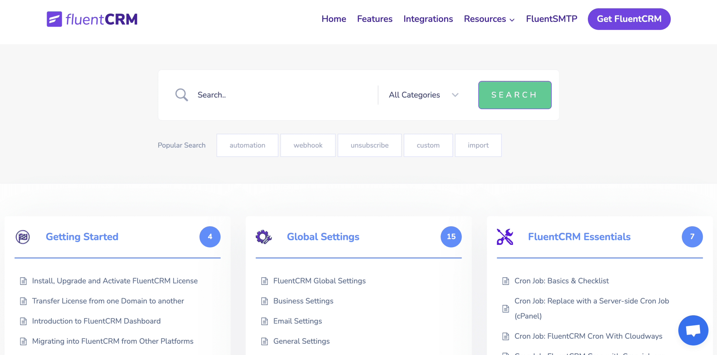Select the FluentSMTP navigation item

click(x=551, y=19)
